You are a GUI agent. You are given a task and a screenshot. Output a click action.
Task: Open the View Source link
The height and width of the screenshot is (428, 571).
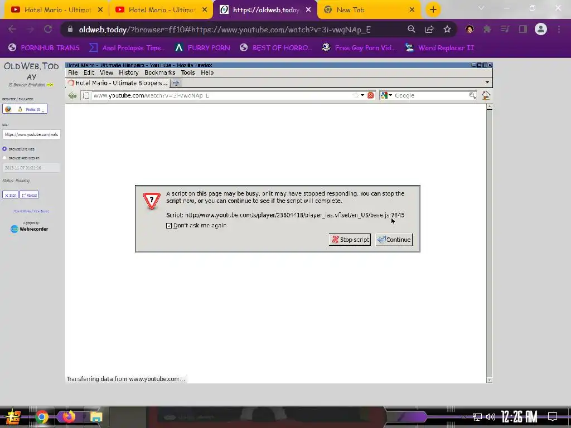[x=41, y=211]
